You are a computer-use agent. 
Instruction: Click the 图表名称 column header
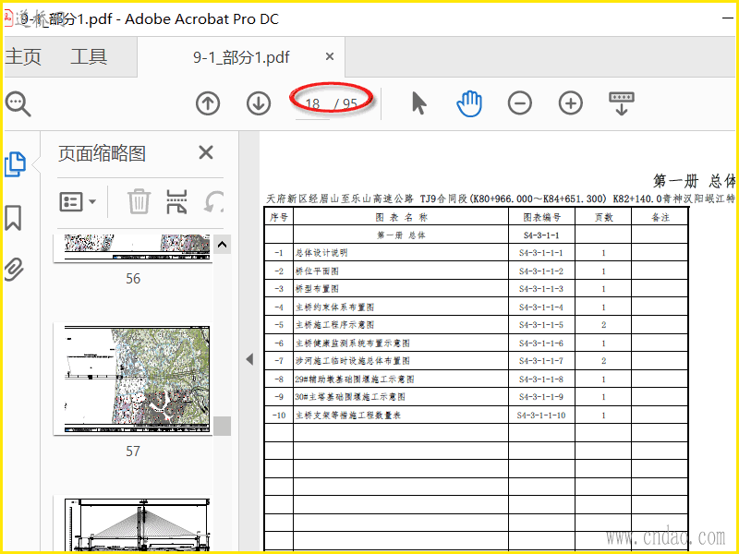[x=402, y=217]
